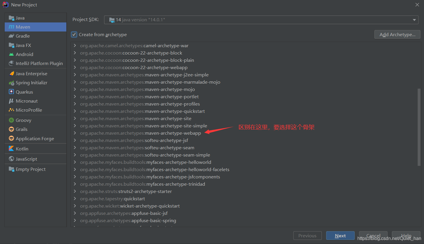Click the Java project type icon
Viewport: 424px width, 244px height.
coord(11,18)
